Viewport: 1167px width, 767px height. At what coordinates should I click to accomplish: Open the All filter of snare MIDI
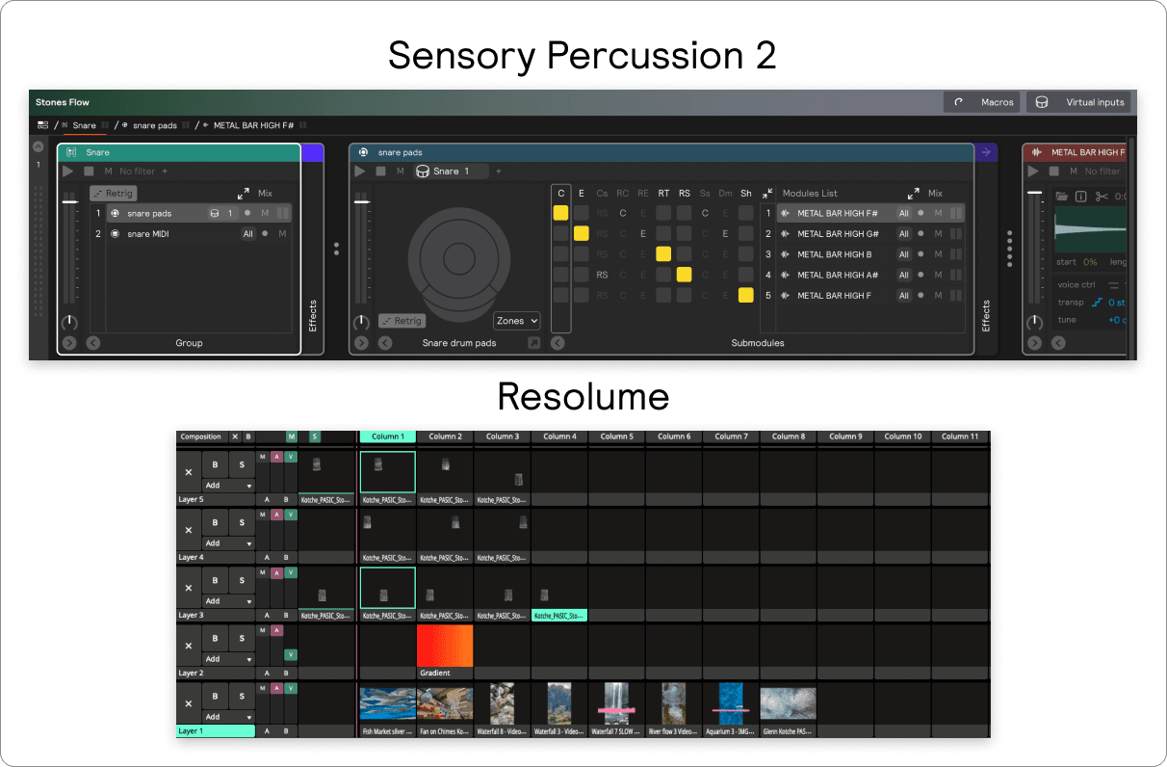(247, 233)
